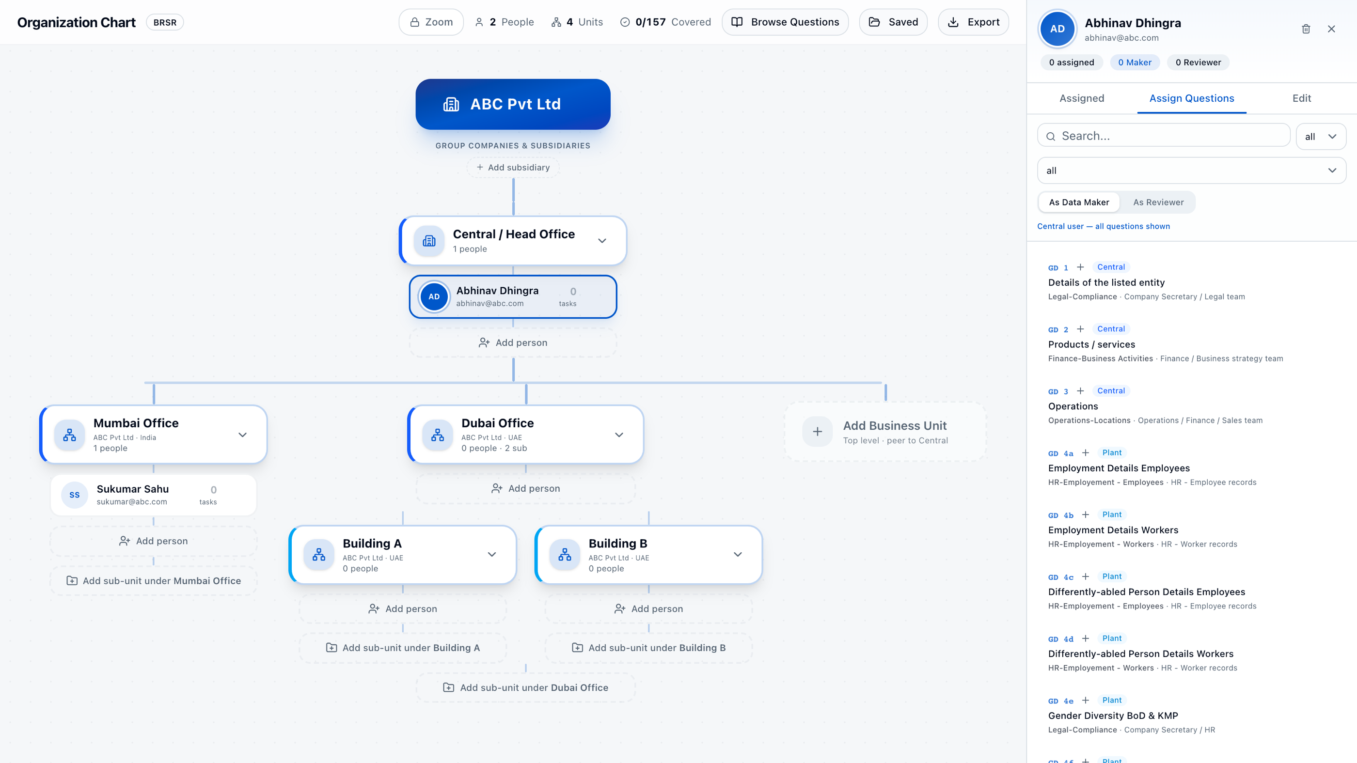
Task: Click the plus icon beside GD 4b
Action: pyautogui.click(x=1086, y=514)
